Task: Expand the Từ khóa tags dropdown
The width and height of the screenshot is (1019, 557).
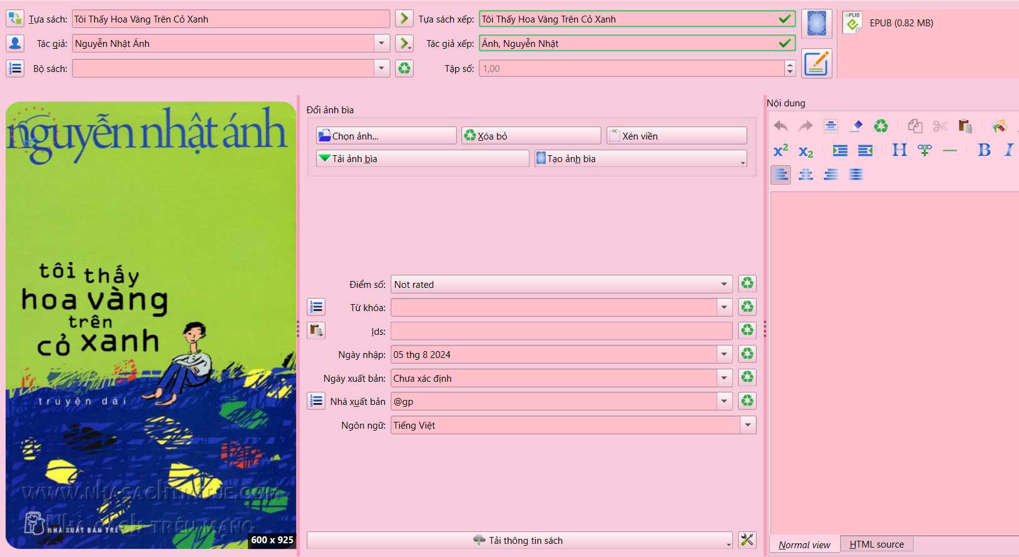Action: [724, 307]
